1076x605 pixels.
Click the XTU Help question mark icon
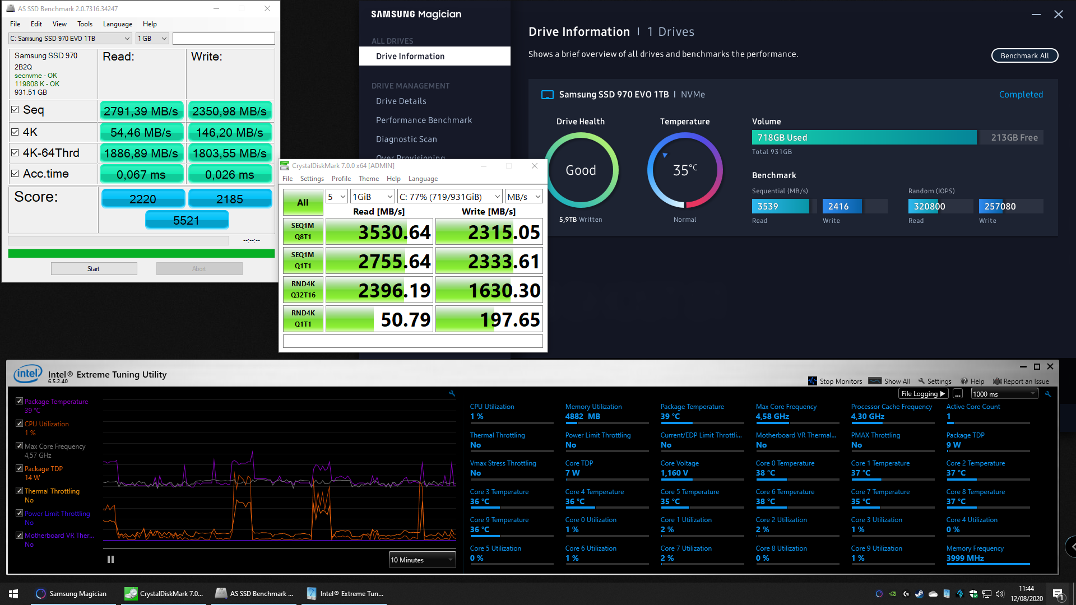[x=964, y=381]
